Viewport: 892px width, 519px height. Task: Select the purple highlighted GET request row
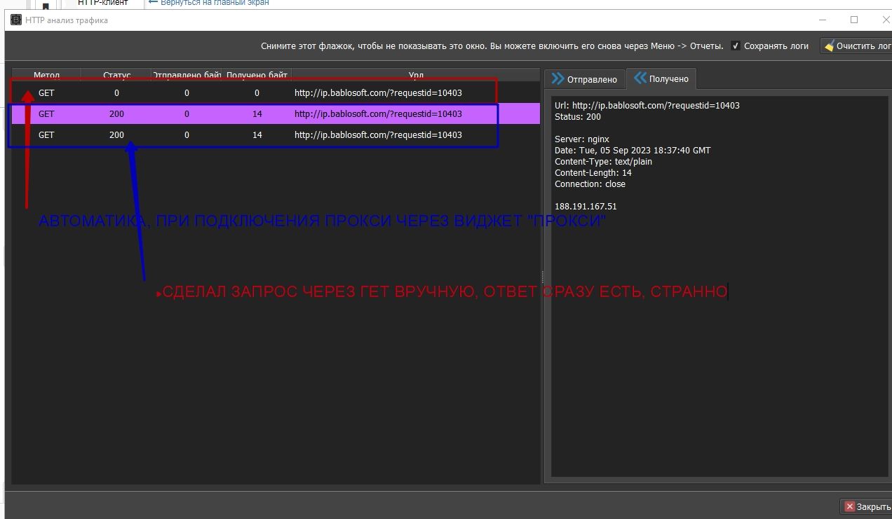[273, 114]
